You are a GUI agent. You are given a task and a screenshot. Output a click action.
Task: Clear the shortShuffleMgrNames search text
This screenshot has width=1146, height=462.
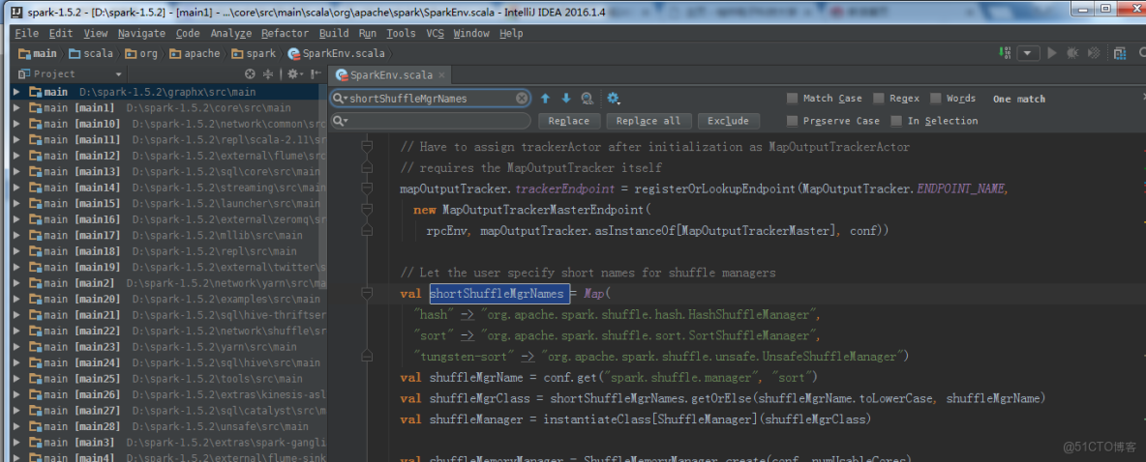coord(521,98)
